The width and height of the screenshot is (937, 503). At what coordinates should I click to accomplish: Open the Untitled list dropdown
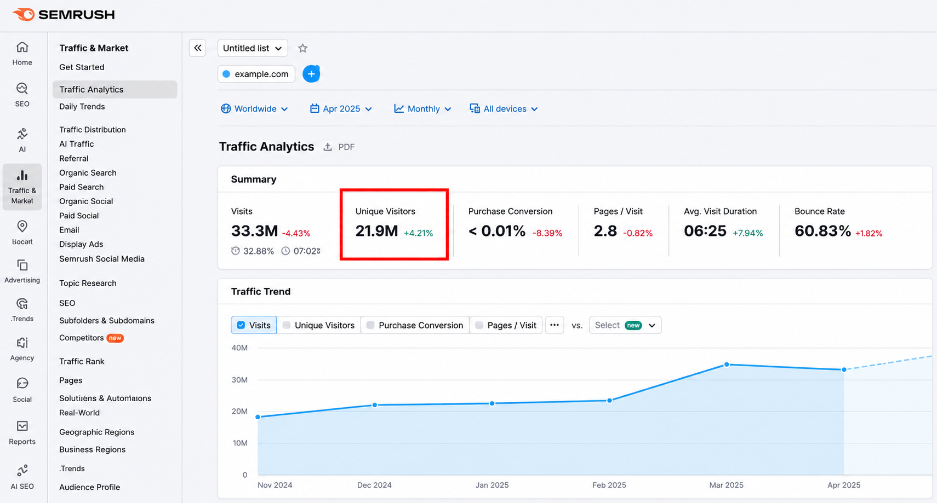[253, 48]
